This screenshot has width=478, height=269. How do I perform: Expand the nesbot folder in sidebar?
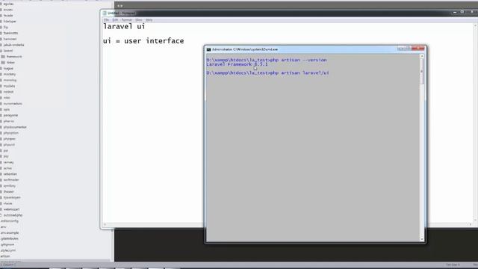(8, 92)
